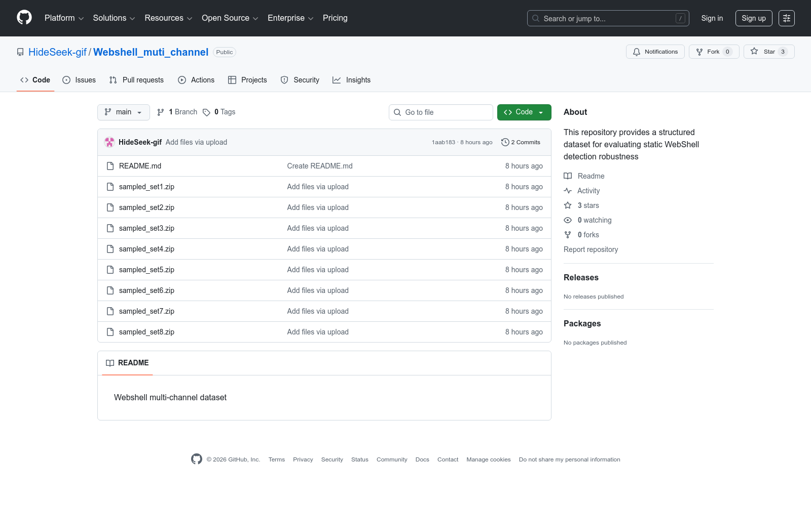Star the repository with Star button
Viewport: 811px width, 506px height.
point(769,52)
